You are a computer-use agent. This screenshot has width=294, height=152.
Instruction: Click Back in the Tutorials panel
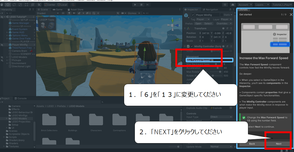252,144
